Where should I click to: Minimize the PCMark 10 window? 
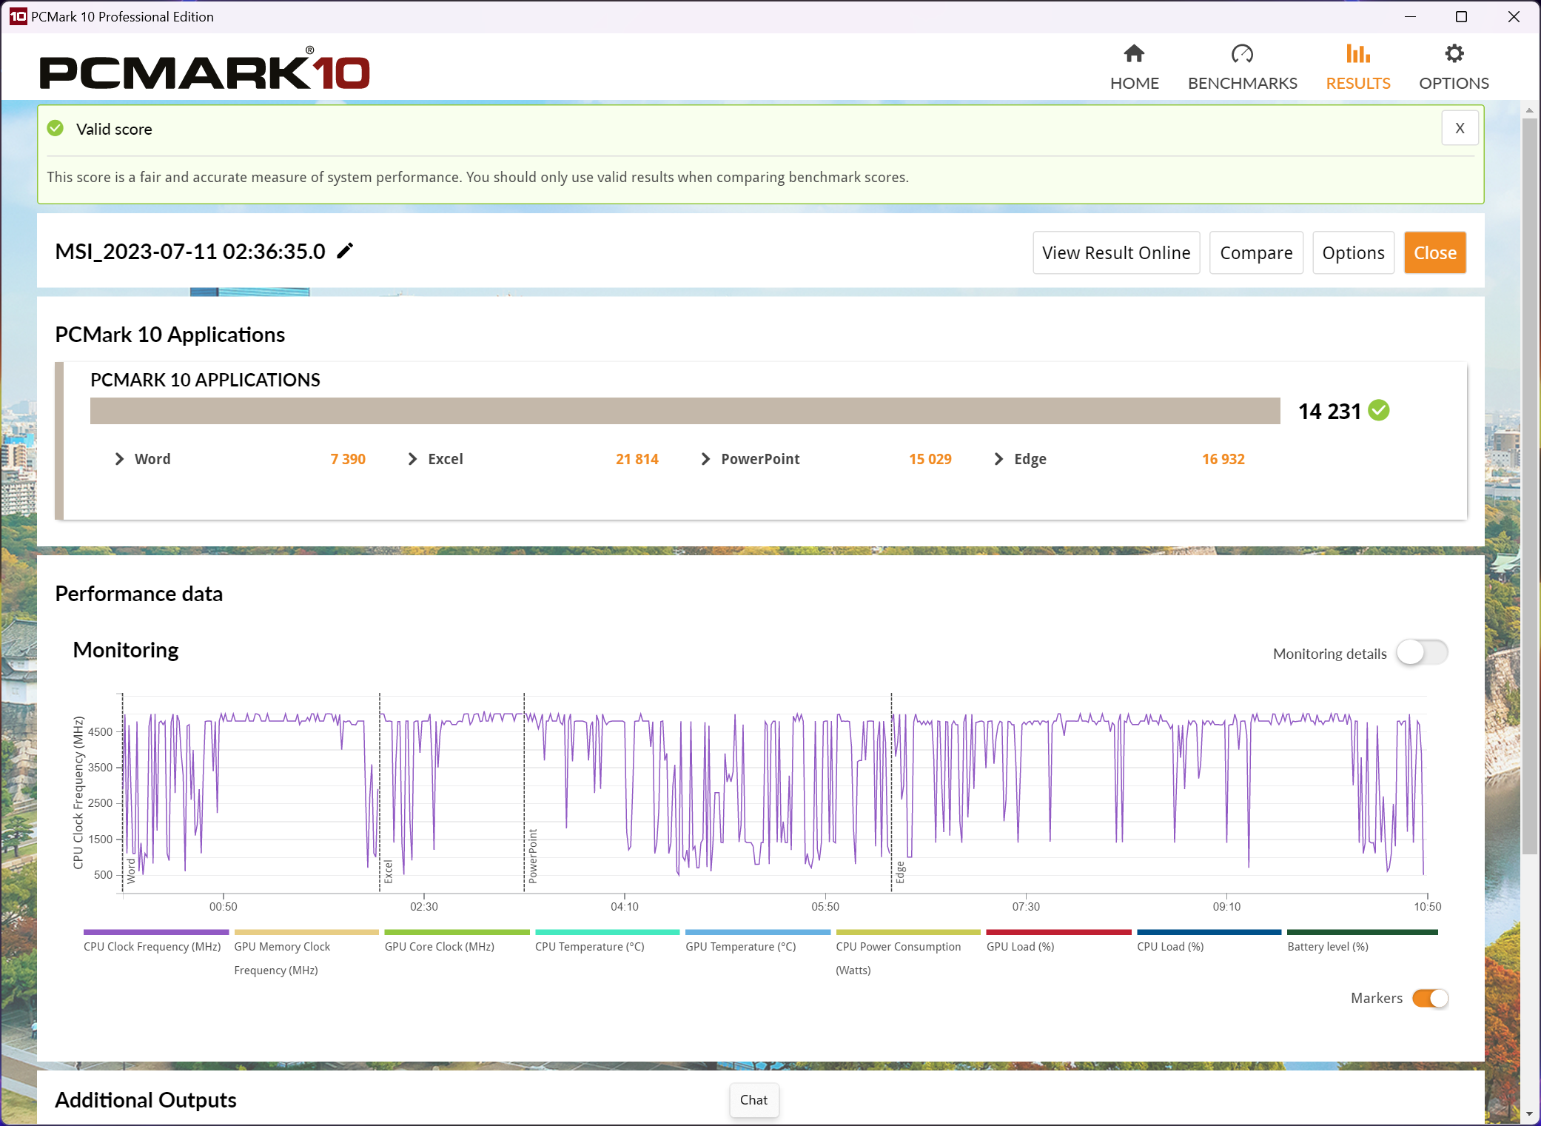(1410, 16)
